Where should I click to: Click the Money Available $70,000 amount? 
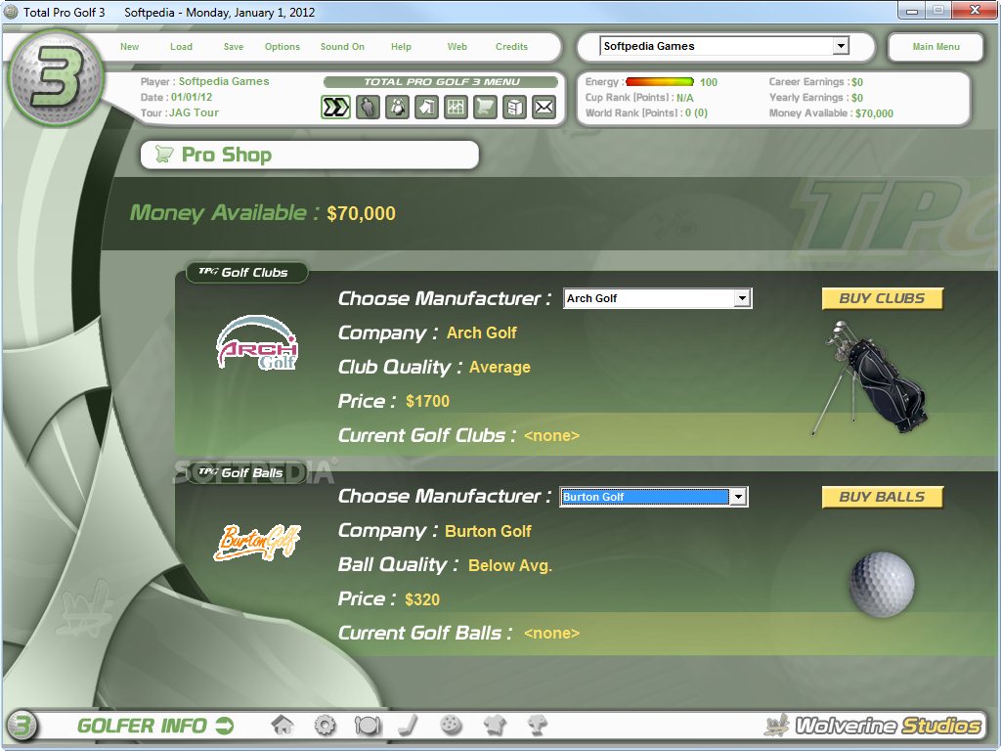(361, 213)
